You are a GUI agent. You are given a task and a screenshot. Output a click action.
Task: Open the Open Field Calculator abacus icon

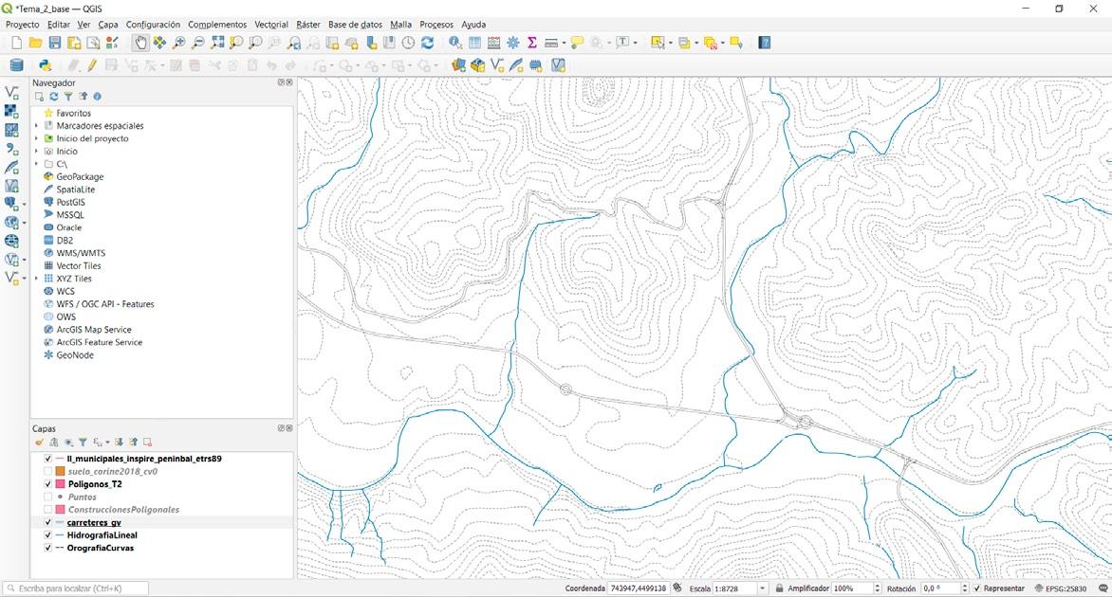pyautogui.click(x=493, y=44)
